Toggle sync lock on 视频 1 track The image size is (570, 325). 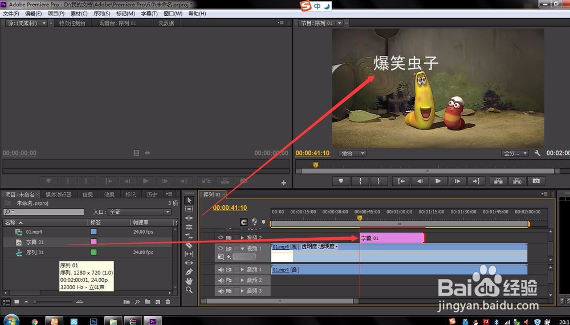pyautogui.click(x=229, y=248)
